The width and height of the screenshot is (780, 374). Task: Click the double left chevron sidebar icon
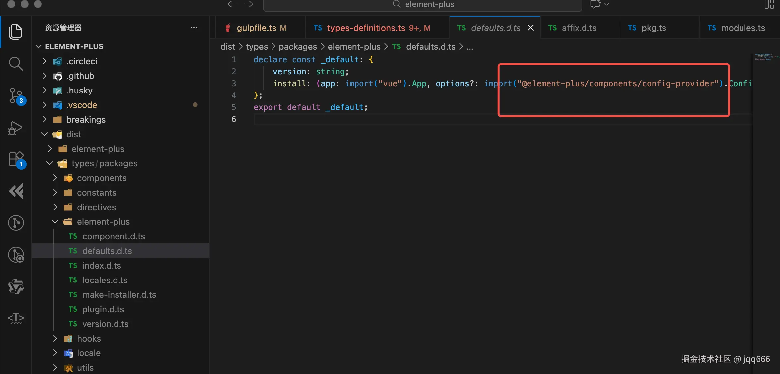tap(16, 191)
